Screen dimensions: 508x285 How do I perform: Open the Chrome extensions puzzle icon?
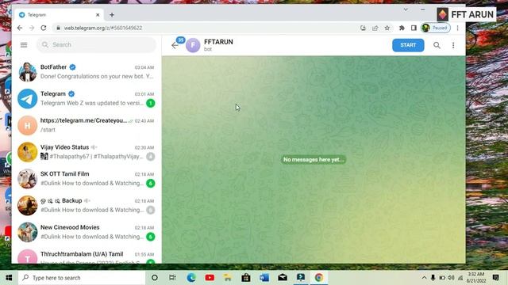pos(402,28)
